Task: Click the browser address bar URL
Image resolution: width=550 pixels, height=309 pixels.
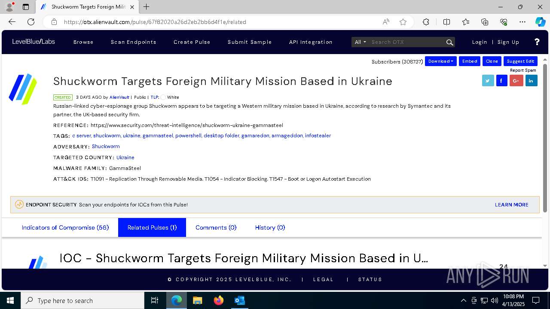Action: [x=155, y=22]
